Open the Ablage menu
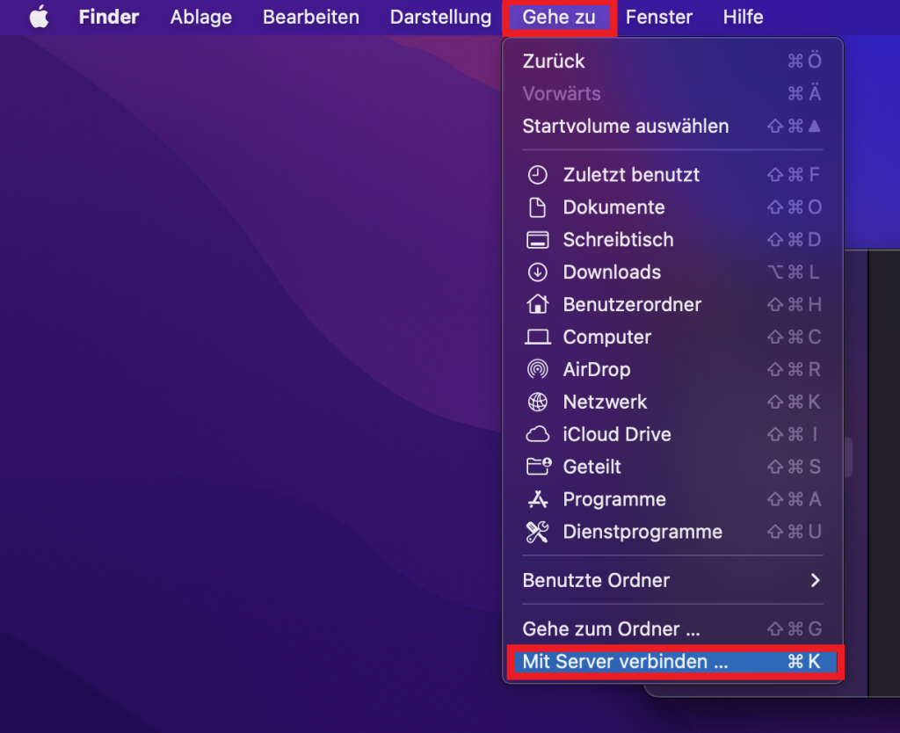 coord(201,17)
